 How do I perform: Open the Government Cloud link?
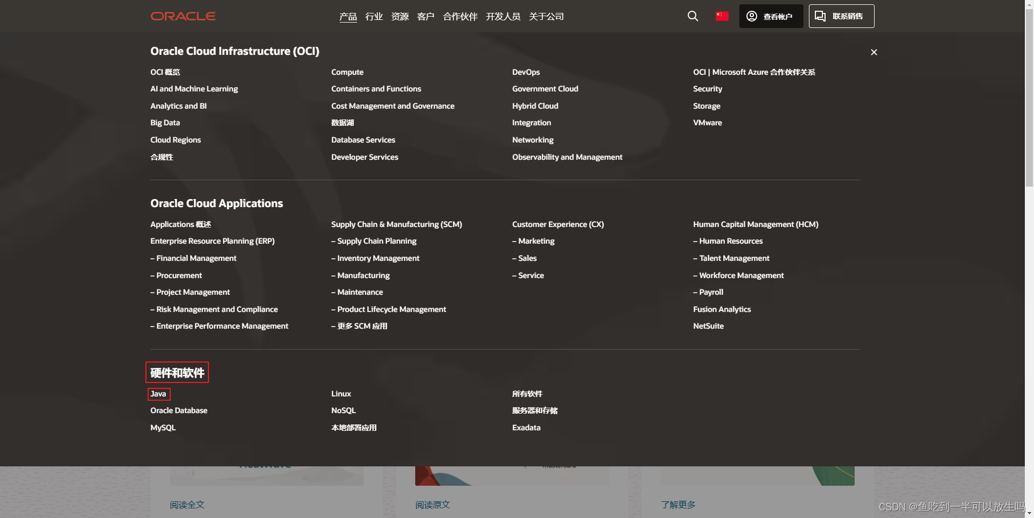[545, 89]
